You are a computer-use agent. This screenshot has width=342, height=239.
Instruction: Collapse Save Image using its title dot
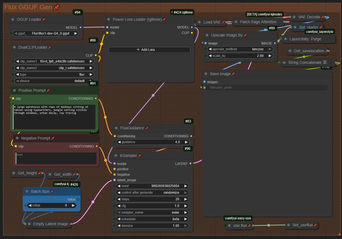point(206,74)
